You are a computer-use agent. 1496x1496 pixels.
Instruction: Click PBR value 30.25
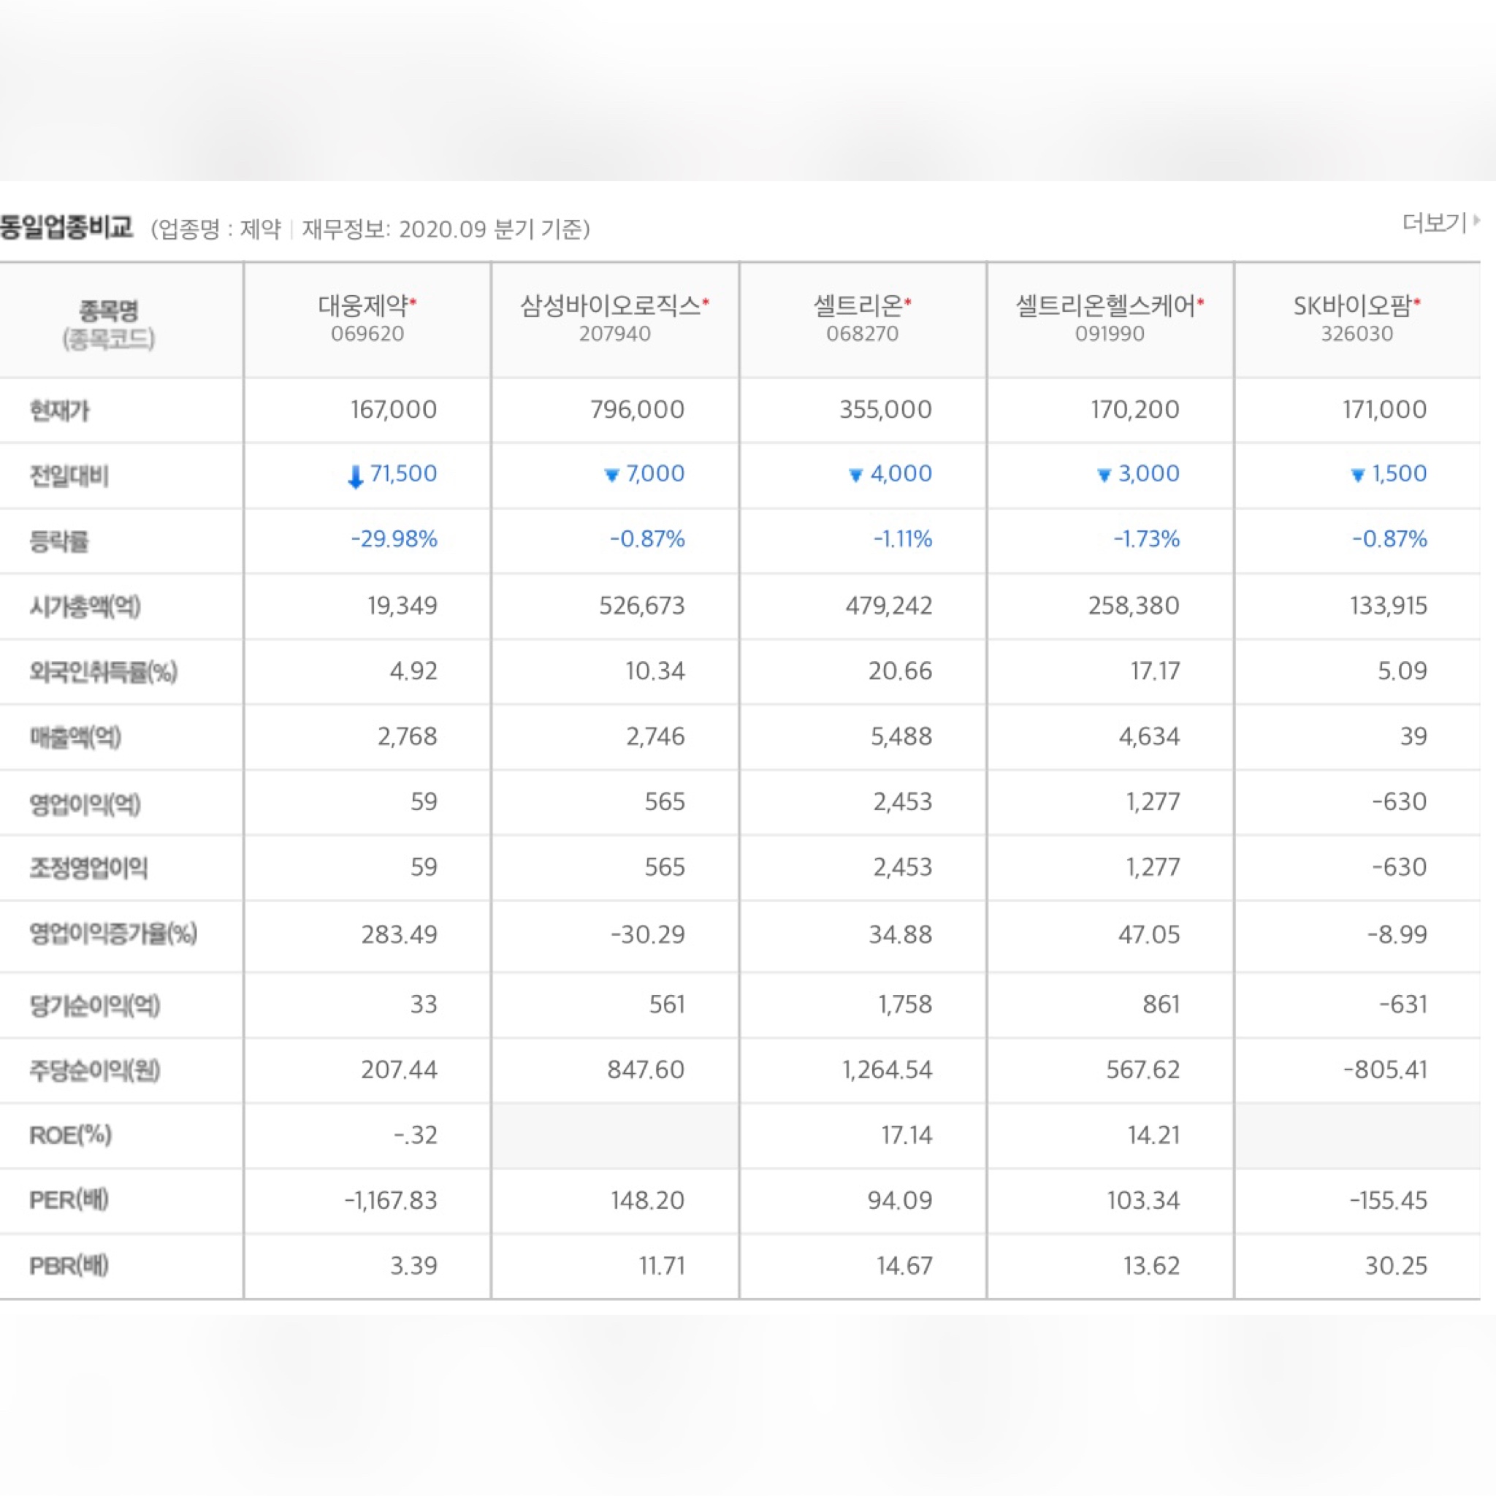click(x=1396, y=1265)
